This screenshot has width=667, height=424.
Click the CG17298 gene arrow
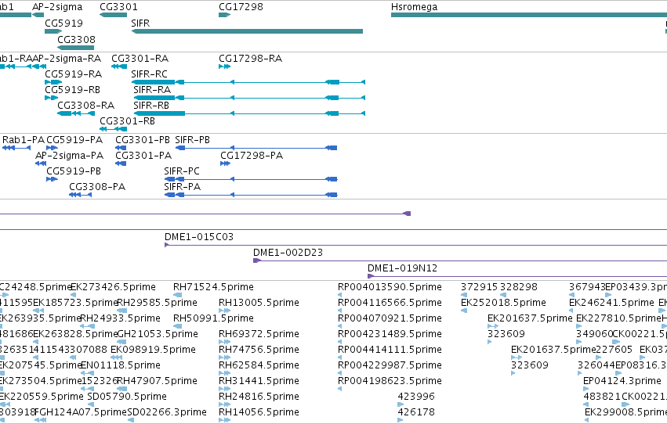225,15
